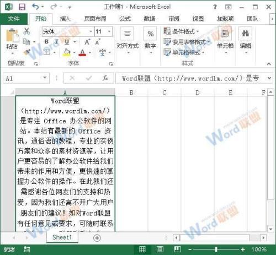Click the Undo arrow icon
This screenshot has width=276, height=255.
point(35,7)
